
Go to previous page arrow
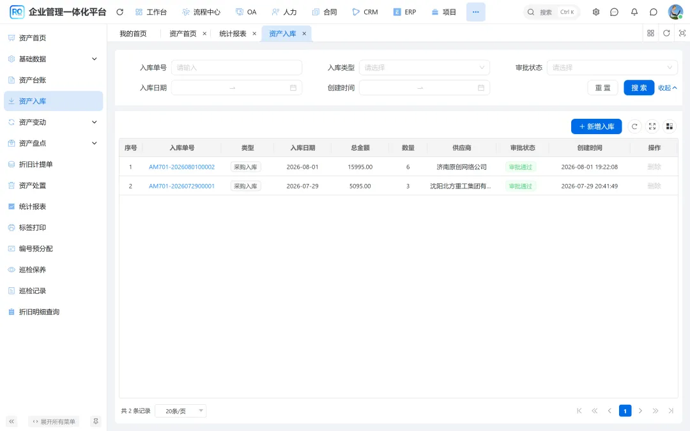coord(609,411)
